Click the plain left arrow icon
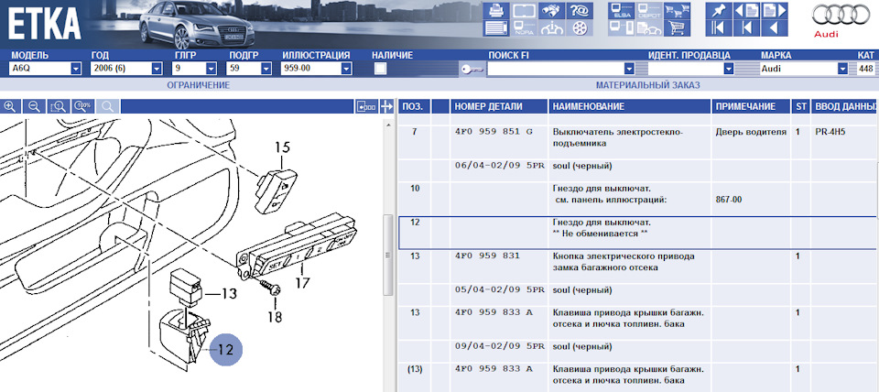This screenshot has width=879, height=392. tap(774, 28)
